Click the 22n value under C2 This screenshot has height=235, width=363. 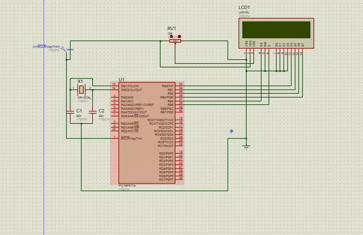101,116
